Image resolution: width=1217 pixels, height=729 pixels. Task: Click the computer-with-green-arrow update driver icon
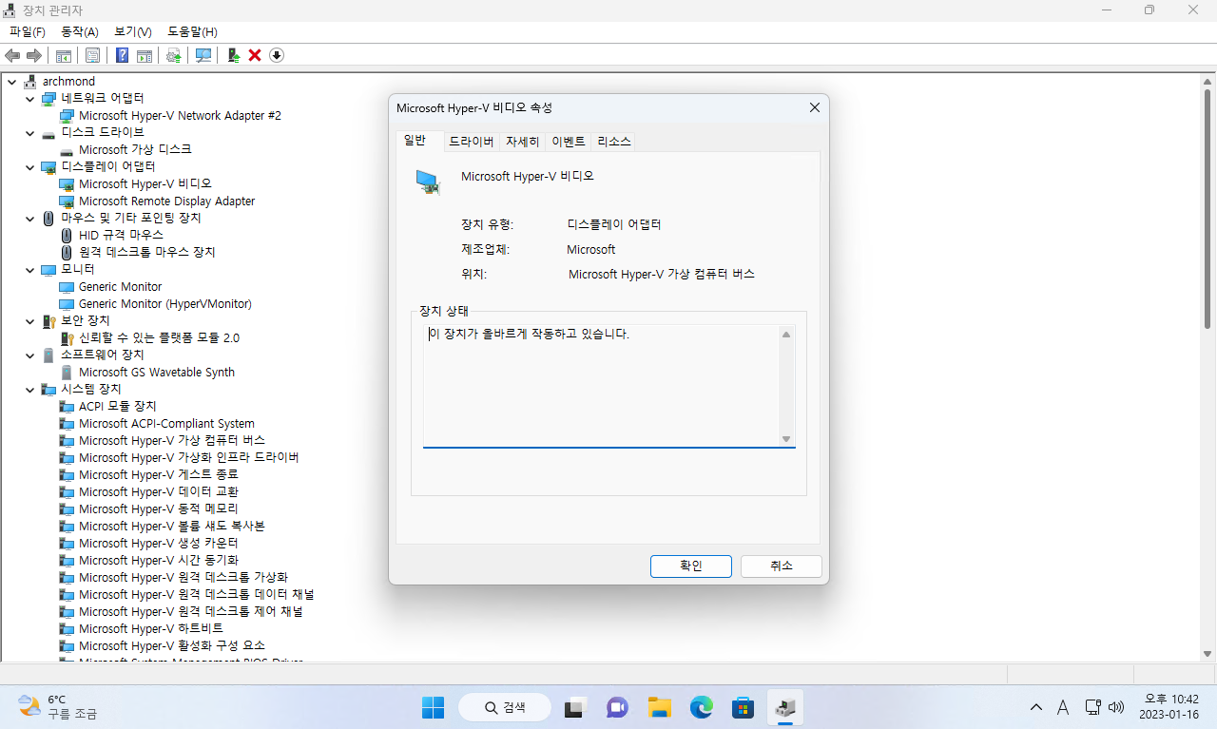(233, 55)
